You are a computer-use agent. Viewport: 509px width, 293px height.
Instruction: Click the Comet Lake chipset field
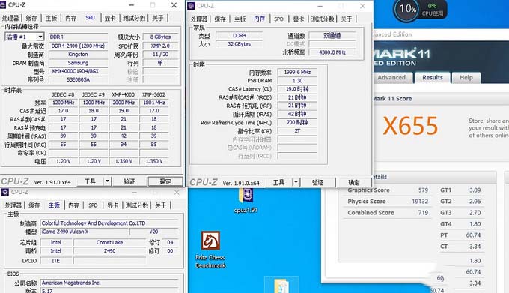pyautogui.click(x=109, y=242)
